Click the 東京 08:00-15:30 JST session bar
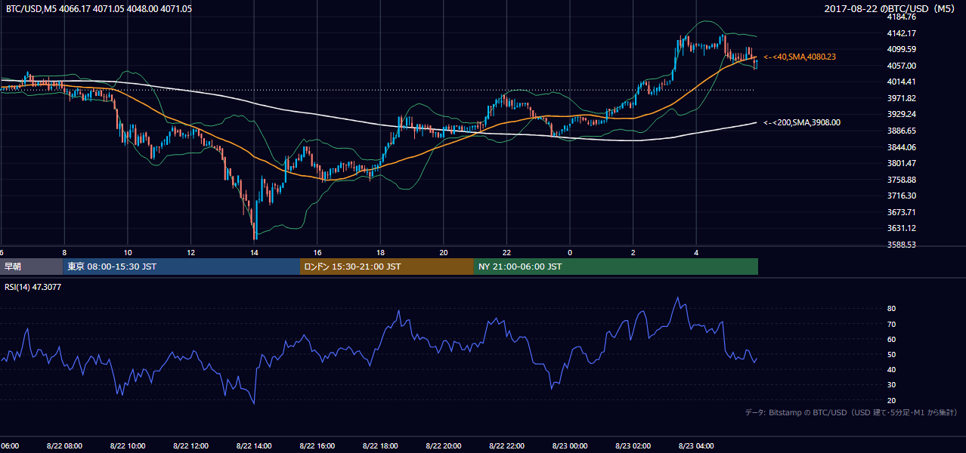The height and width of the screenshot is (453, 966). (181, 267)
